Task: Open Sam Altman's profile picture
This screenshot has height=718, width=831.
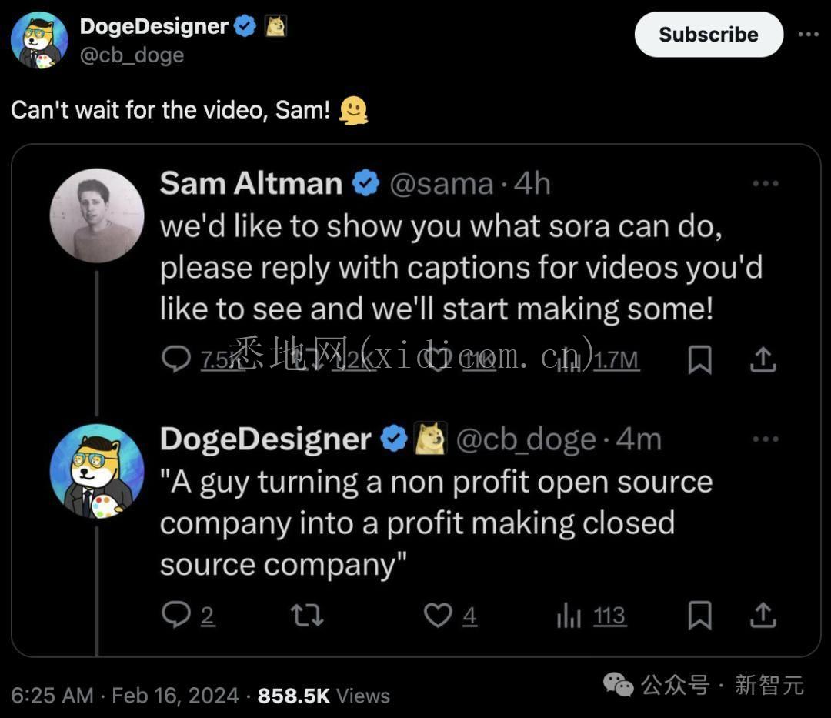Action: coord(97,216)
